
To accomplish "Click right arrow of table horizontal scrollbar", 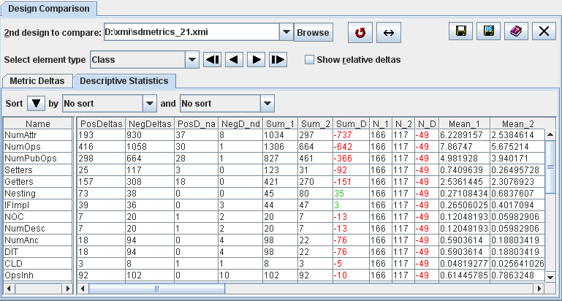I will click(539, 289).
